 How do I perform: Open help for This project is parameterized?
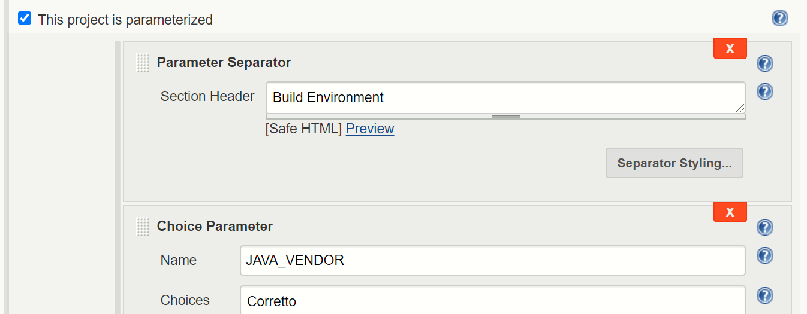(779, 19)
